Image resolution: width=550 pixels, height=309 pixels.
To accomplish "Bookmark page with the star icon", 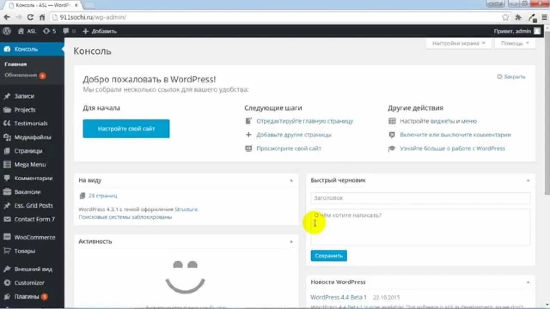I will click(505, 17).
